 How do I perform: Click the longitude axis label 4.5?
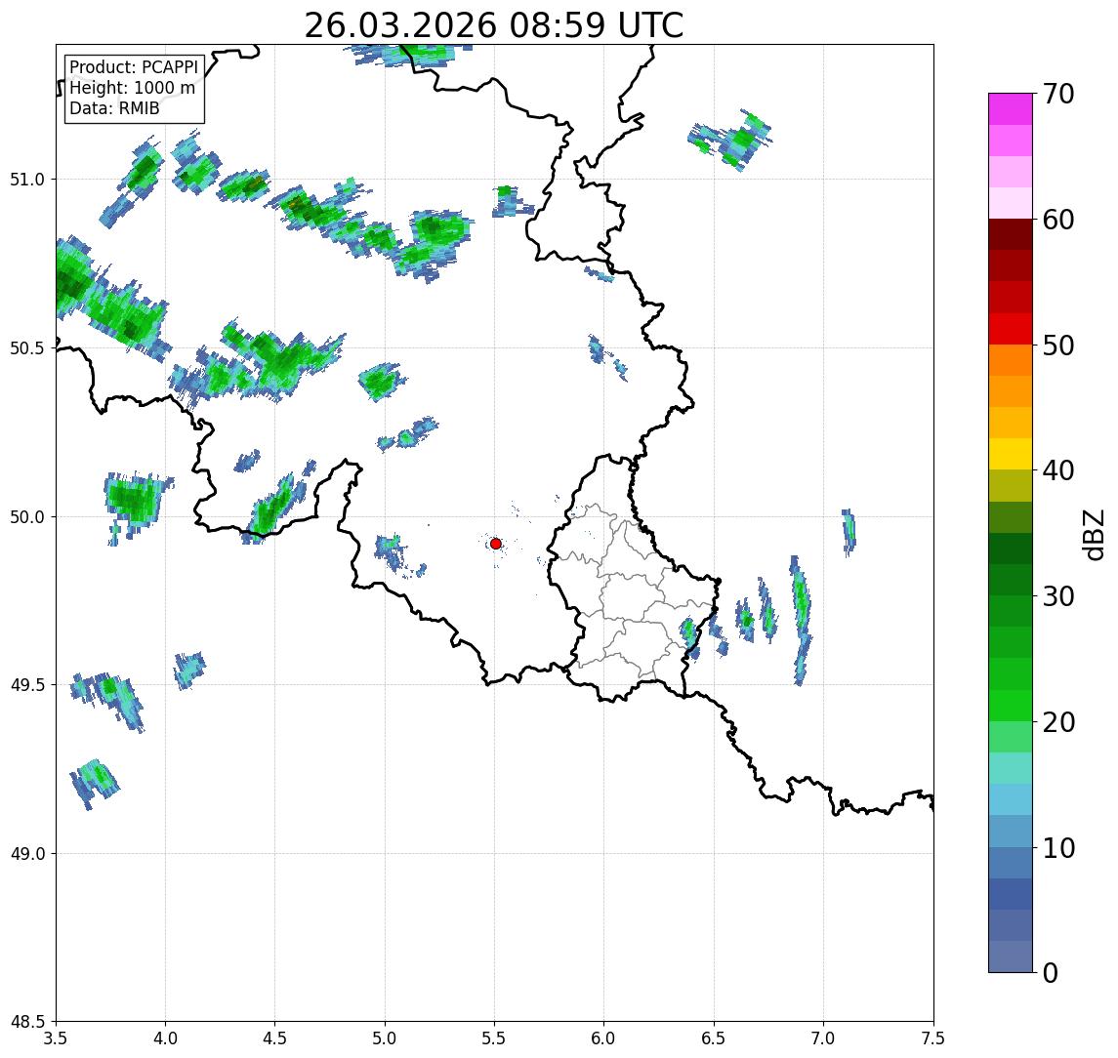[275, 1038]
